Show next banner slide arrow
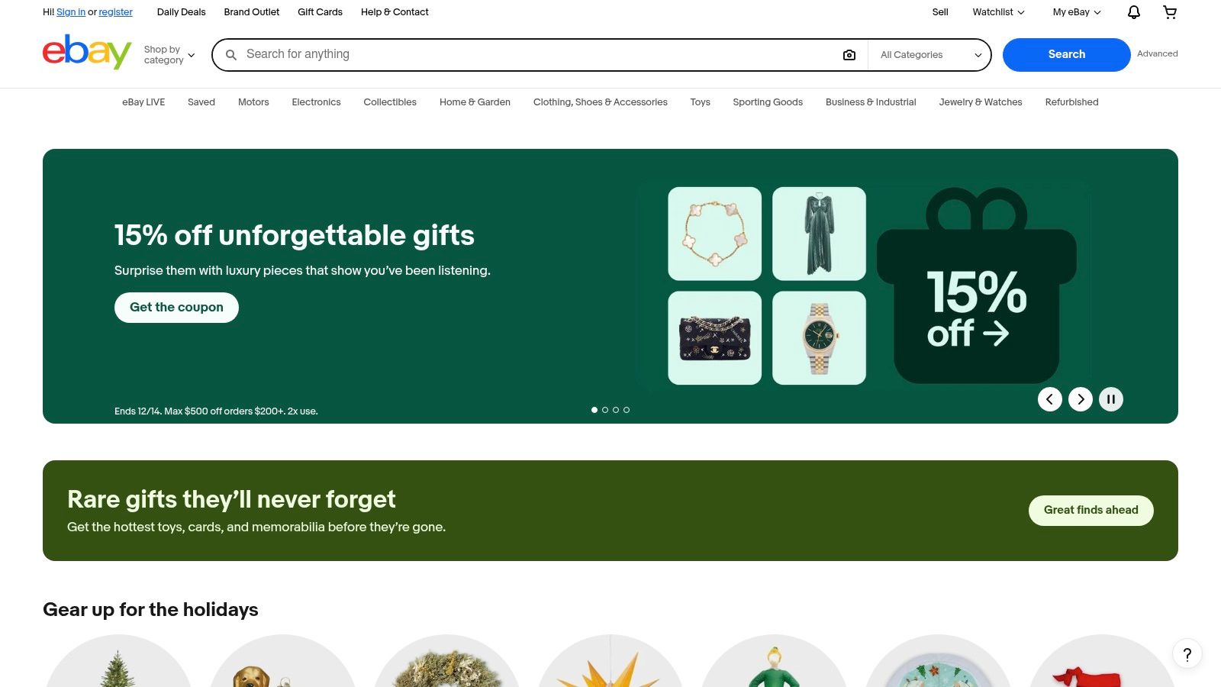The width and height of the screenshot is (1221, 687). click(1081, 399)
